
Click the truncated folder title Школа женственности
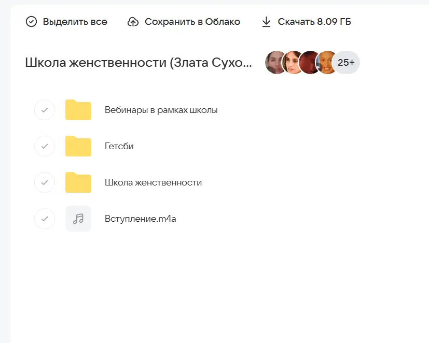click(139, 62)
